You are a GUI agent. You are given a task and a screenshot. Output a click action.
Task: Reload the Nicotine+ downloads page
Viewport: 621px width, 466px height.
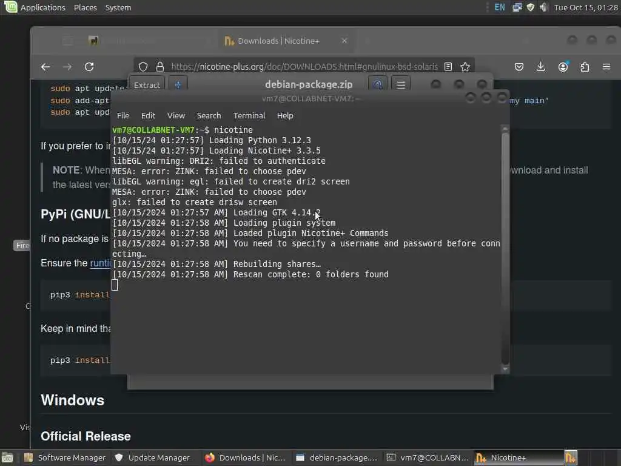(89, 67)
